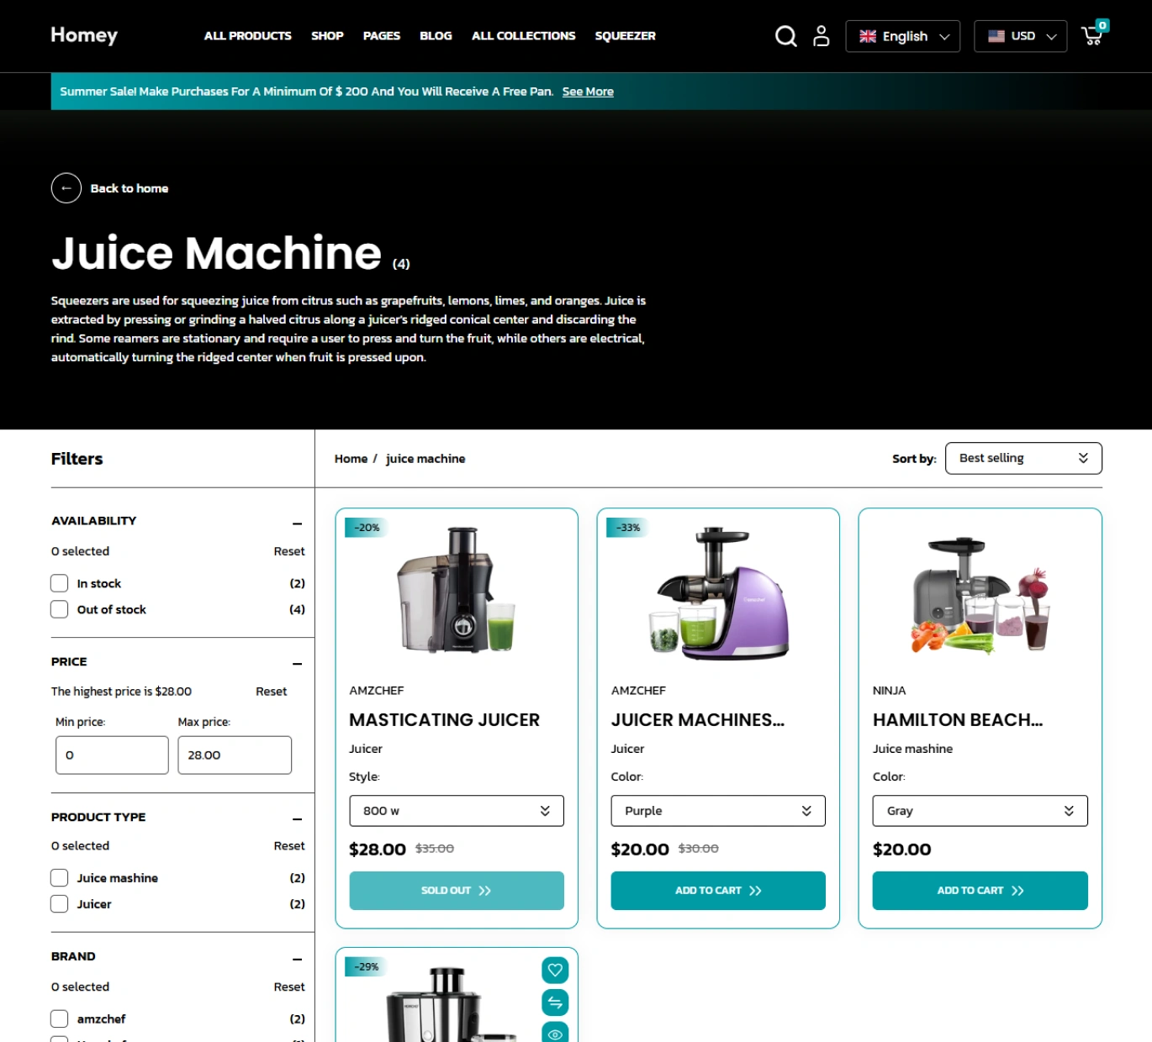Enable the Juice mashine product type filter
The height and width of the screenshot is (1042, 1152).
pyautogui.click(x=60, y=877)
